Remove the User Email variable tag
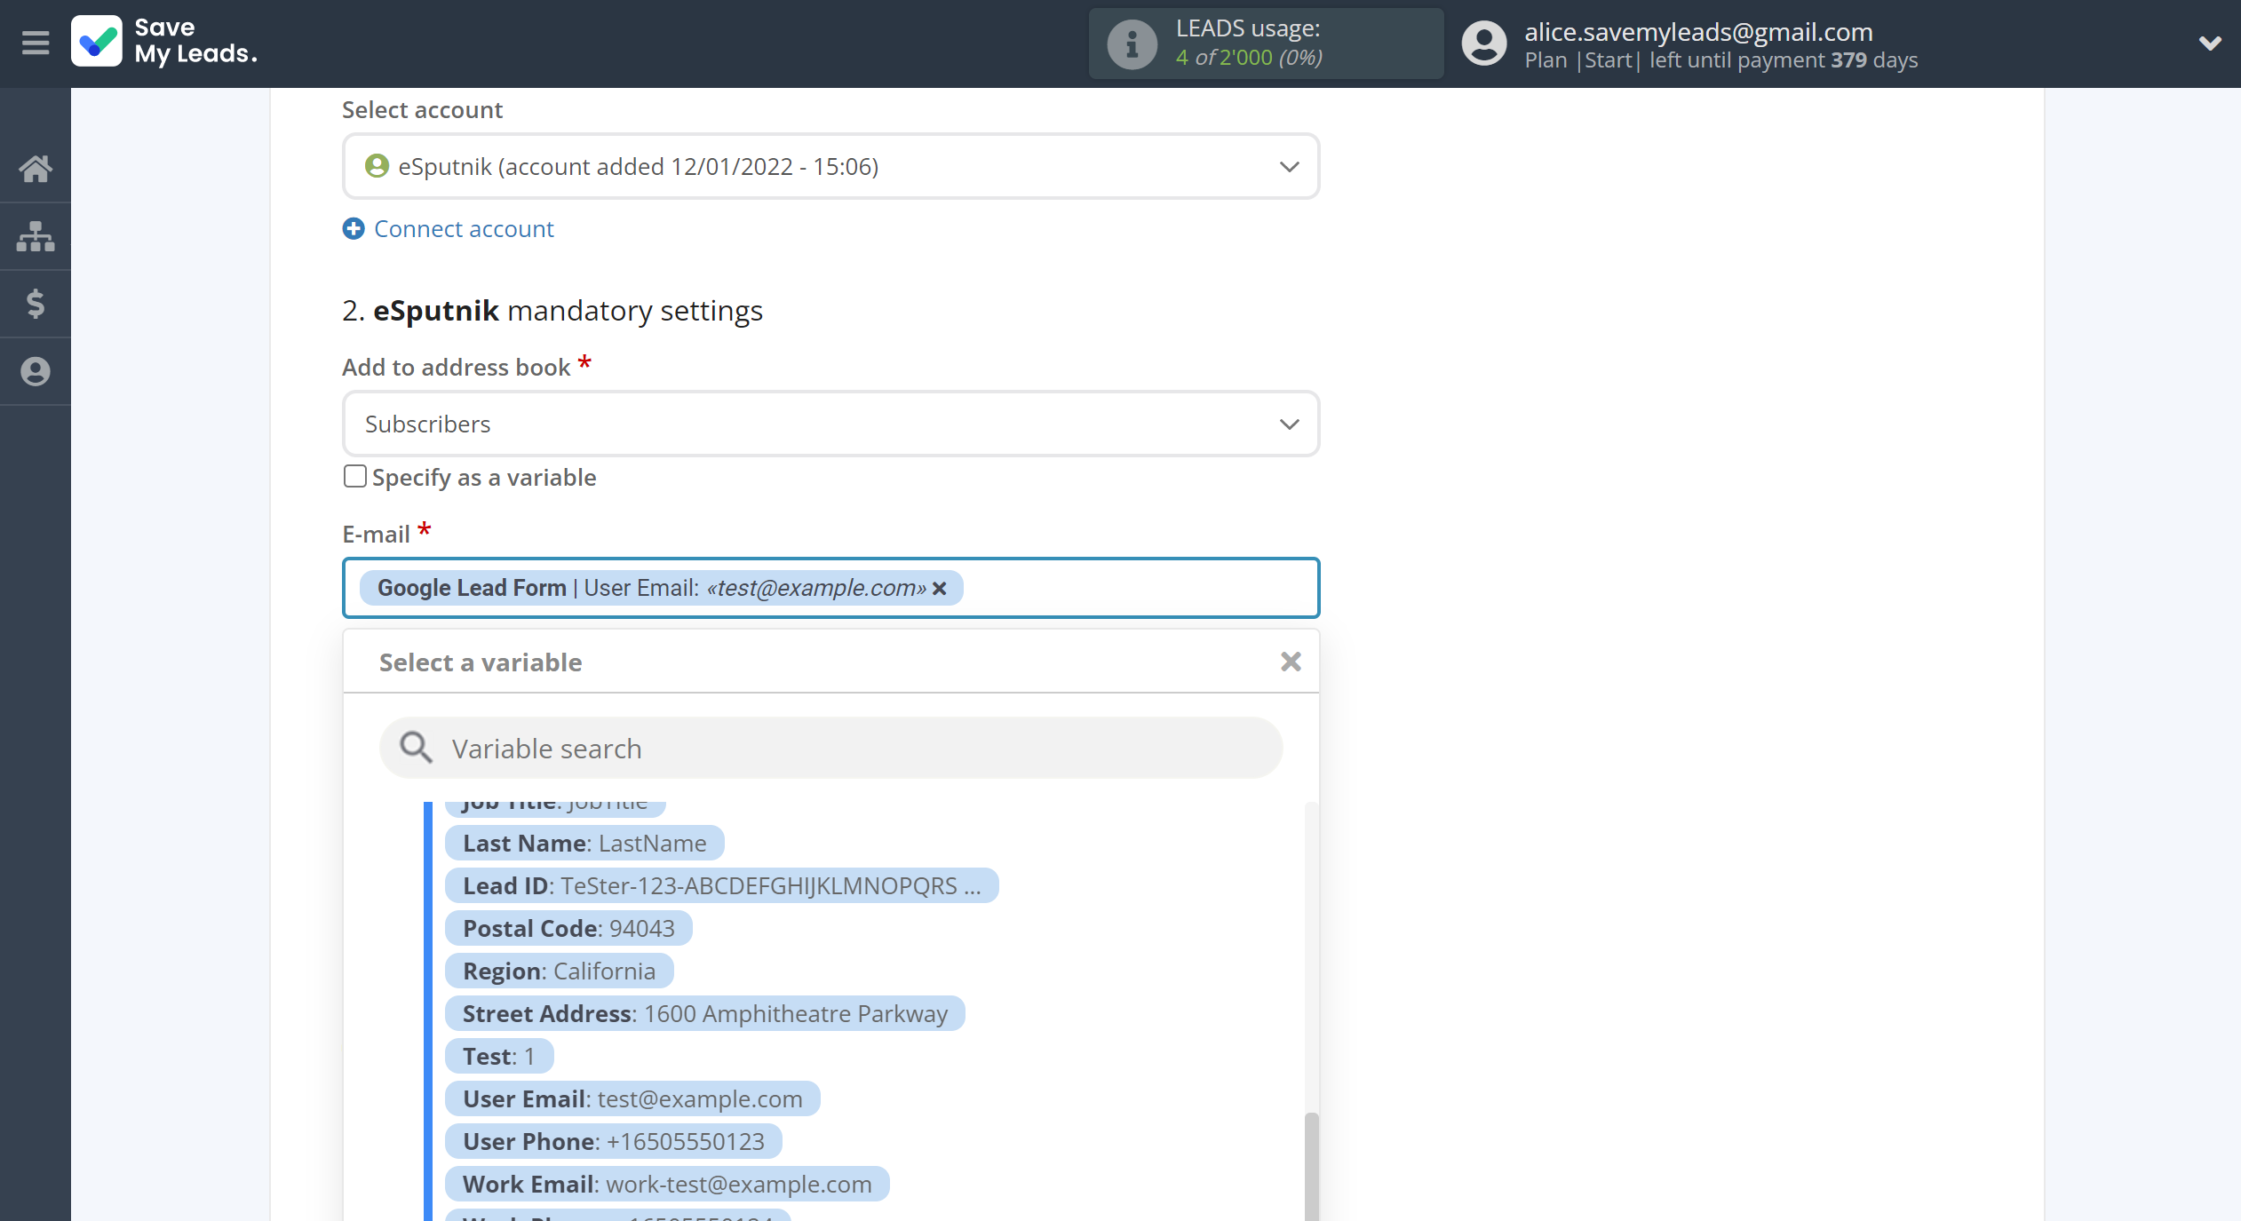Screen dimensions: 2241x1221 (x=940, y=588)
